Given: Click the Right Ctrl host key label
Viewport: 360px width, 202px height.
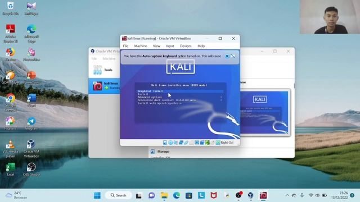Looking at the screenshot, I should [227, 143].
